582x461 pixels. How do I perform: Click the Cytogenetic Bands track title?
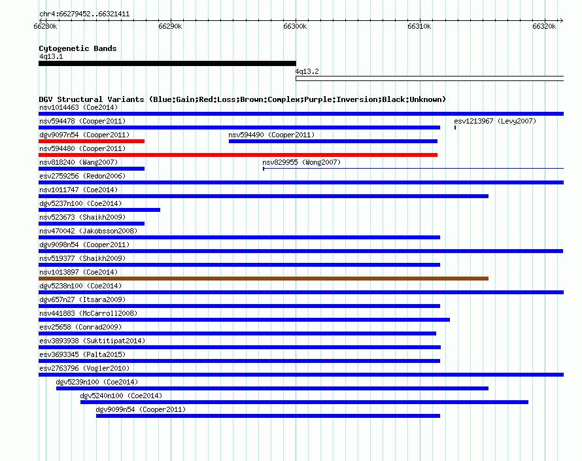[x=78, y=48]
